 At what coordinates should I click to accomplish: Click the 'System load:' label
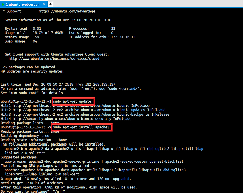point(17,29)
